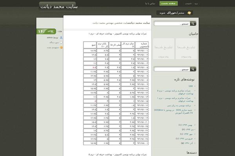Screen dimensions: 235x156
Task: Click the نوشته‌های تازه heading
Action: [x=184, y=80]
